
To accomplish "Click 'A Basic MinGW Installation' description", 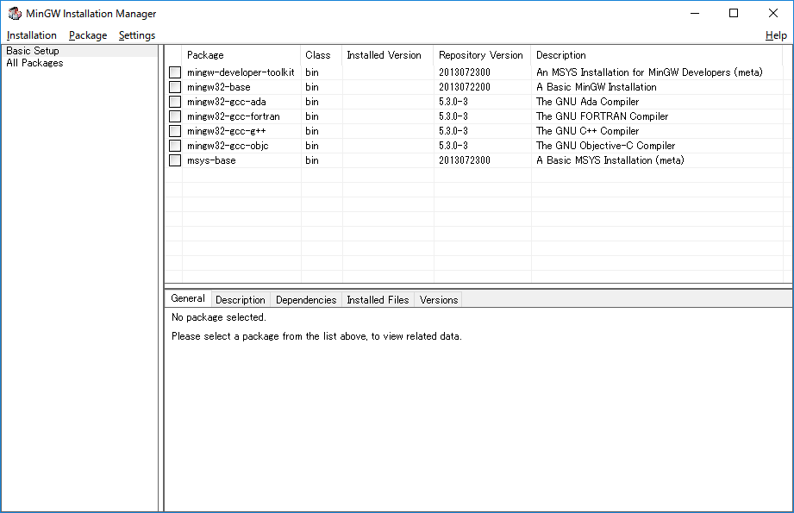I will pyautogui.click(x=597, y=87).
